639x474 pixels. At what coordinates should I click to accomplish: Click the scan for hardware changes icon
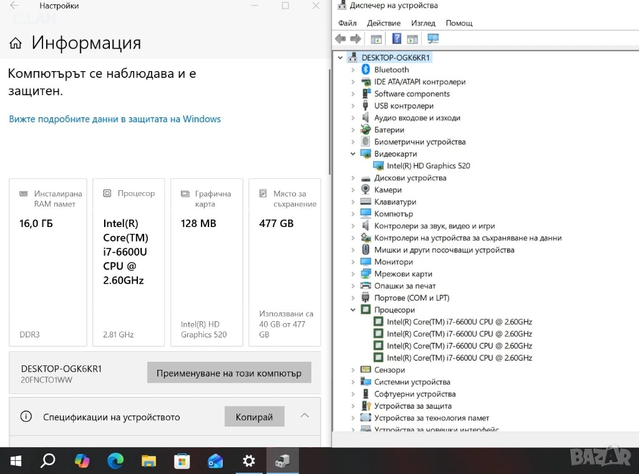pos(433,39)
